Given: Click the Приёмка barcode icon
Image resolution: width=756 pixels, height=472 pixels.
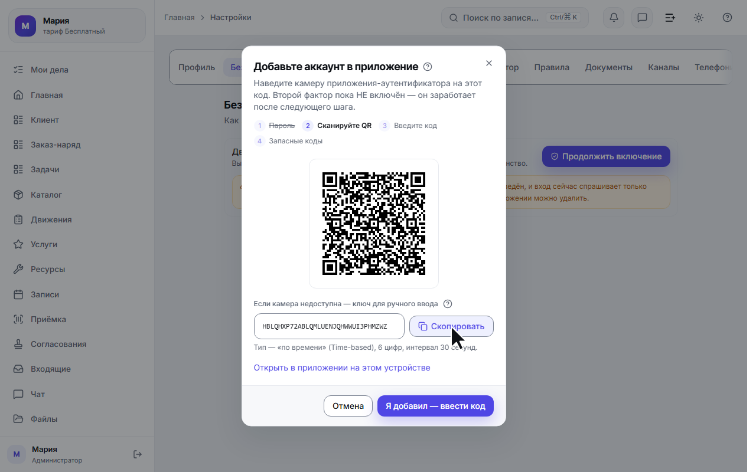Looking at the screenshot, I should pyautogui.click(x=18, y=319).
